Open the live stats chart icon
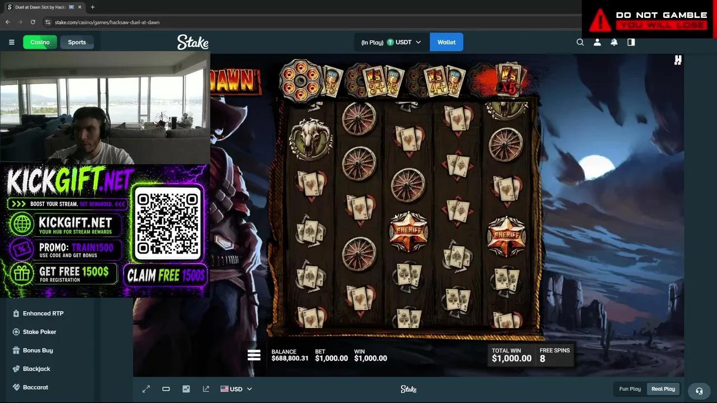Viewport: 717px width, 403px height. 186,389
